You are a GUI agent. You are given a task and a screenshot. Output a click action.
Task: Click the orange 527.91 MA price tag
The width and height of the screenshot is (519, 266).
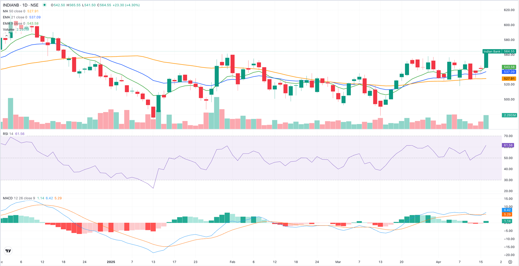coord(509,79)
